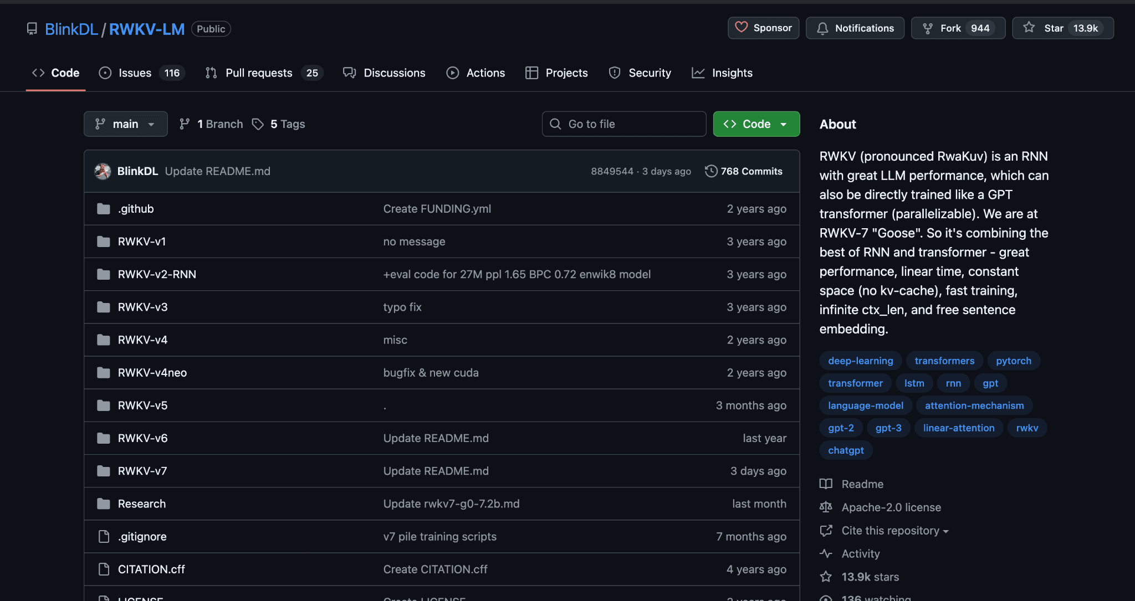1135x601 pixels.
Task: Focus the Go to file search field
Action: coord(623,124)
